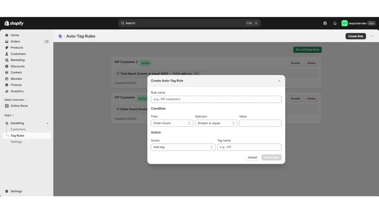Open the Action dropdown showing Add tag

(183, 147)
